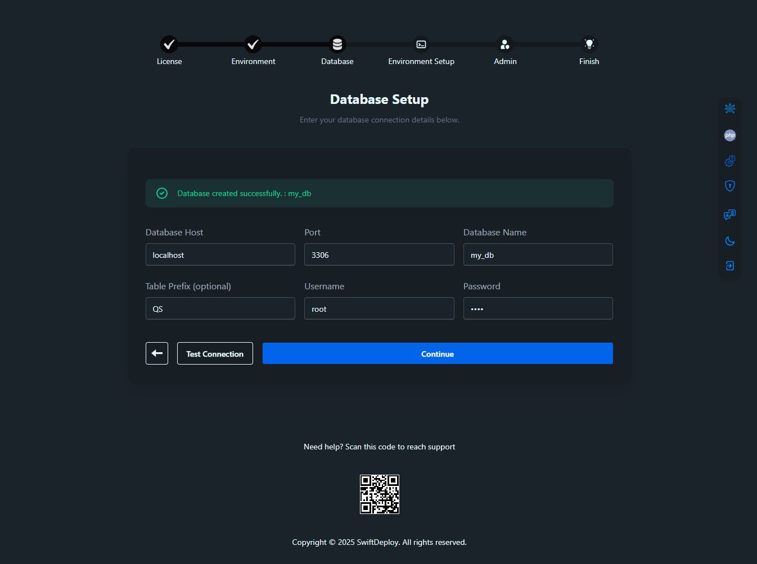
Task: Go to the License step
Action: point(169,44)
